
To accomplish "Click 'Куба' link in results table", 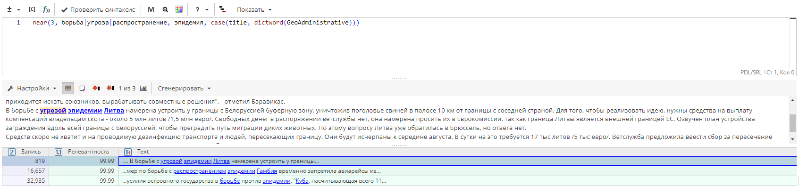I will (302, 181).
